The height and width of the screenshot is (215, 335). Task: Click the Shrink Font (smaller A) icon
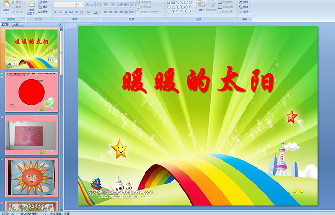click(x=92, y=4)
